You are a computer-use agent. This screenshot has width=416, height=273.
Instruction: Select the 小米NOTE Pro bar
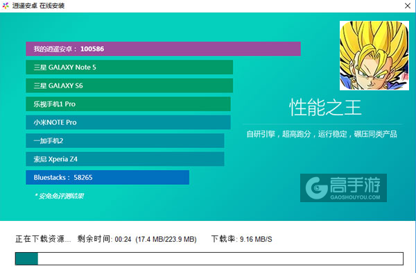coord(128,122)
